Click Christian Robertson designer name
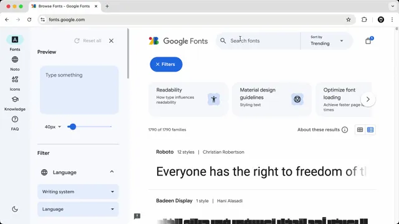Viewport: 399px width, 224px height. point(223,152)
